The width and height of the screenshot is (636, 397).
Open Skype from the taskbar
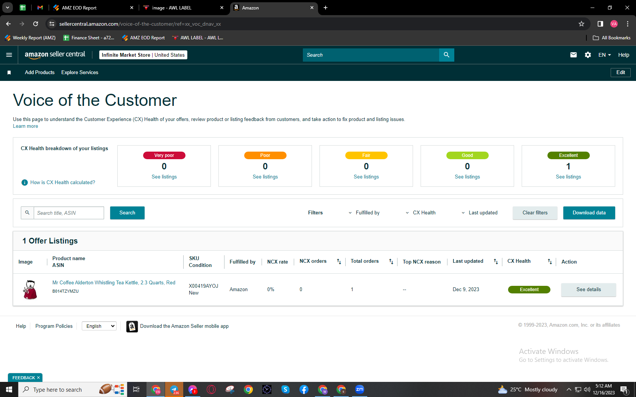285,389
